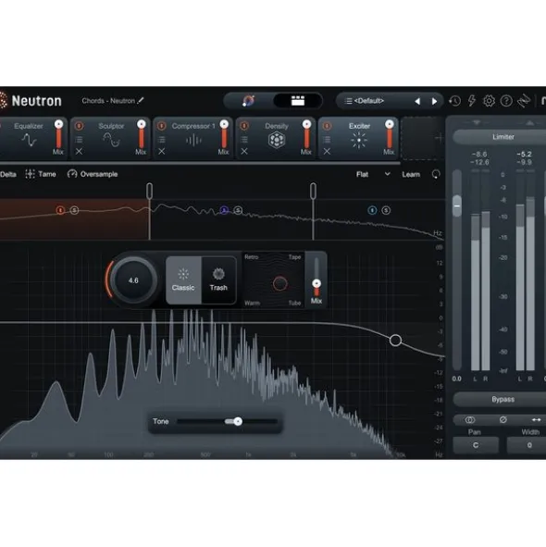Click the high shelf filter node

coord(395,340)
